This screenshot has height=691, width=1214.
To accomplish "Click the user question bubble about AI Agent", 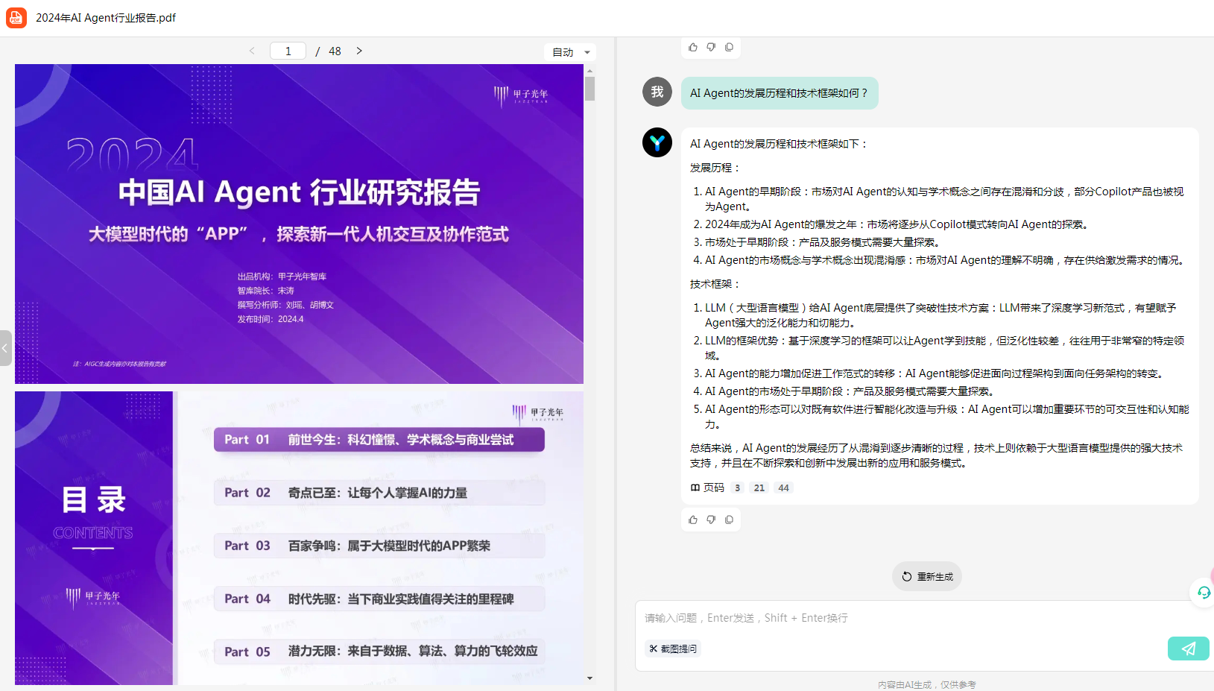I will point(780,93).
